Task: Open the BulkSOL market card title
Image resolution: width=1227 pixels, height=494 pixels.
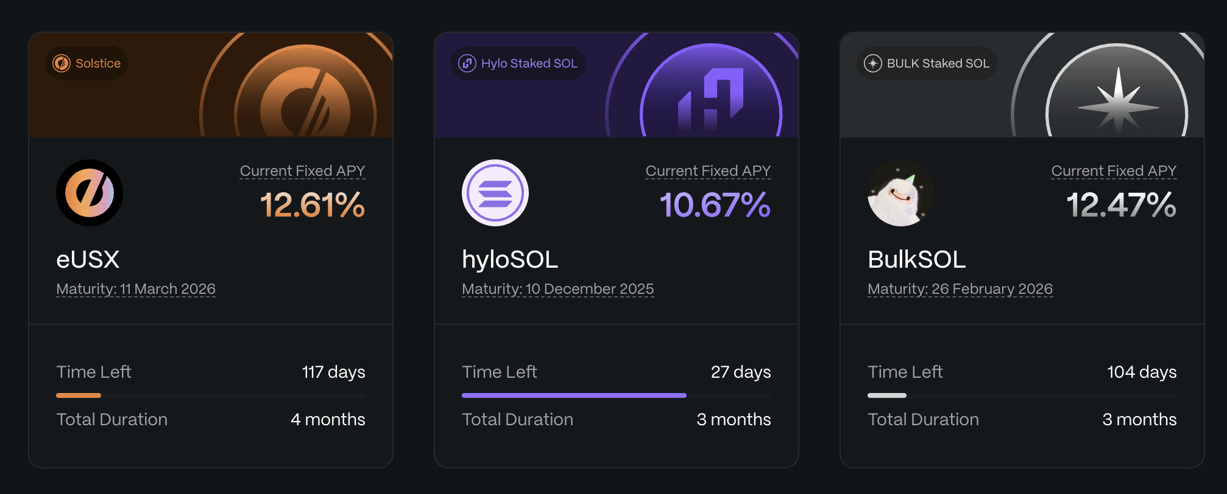Action: [916, 260]
